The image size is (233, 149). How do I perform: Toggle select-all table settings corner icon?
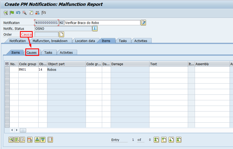[x=7, y=64]
